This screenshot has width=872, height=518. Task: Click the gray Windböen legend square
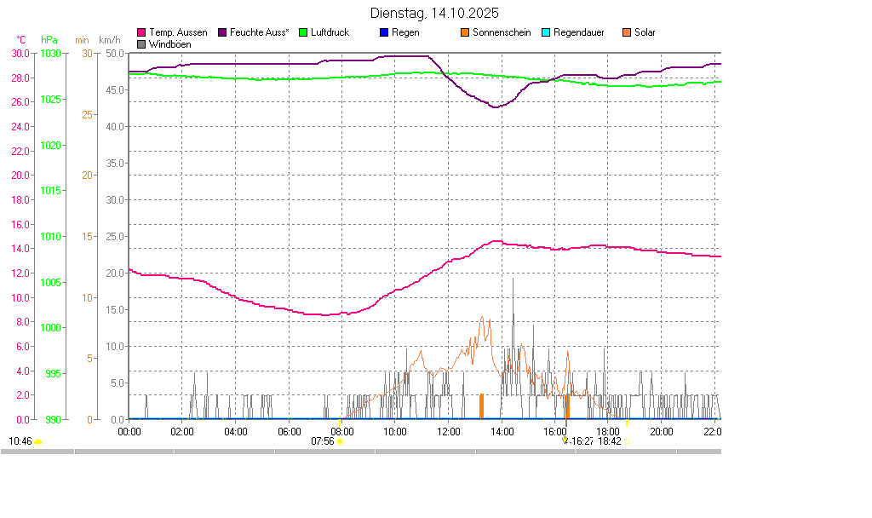click(141, 43)
